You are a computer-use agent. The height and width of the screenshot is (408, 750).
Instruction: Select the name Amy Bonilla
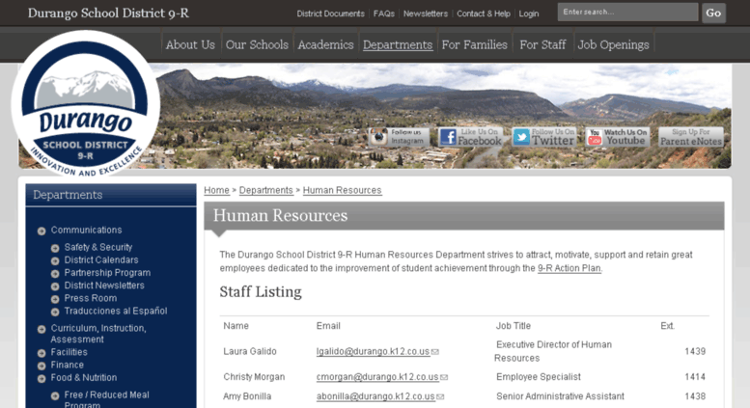pyautogui.click(x=247, y=396)
